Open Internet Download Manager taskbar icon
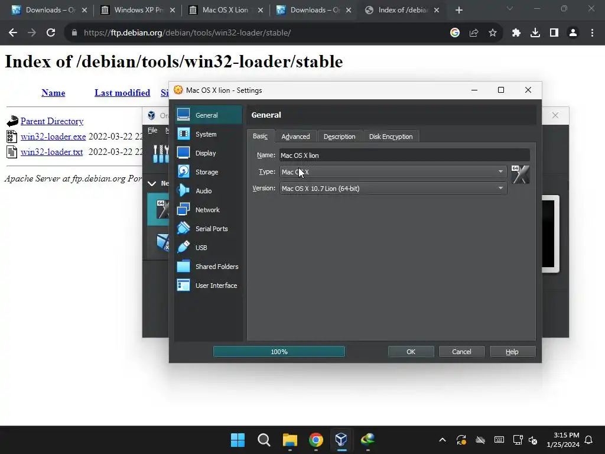This screenshot has height=454, width=605. tap(367, 440)
